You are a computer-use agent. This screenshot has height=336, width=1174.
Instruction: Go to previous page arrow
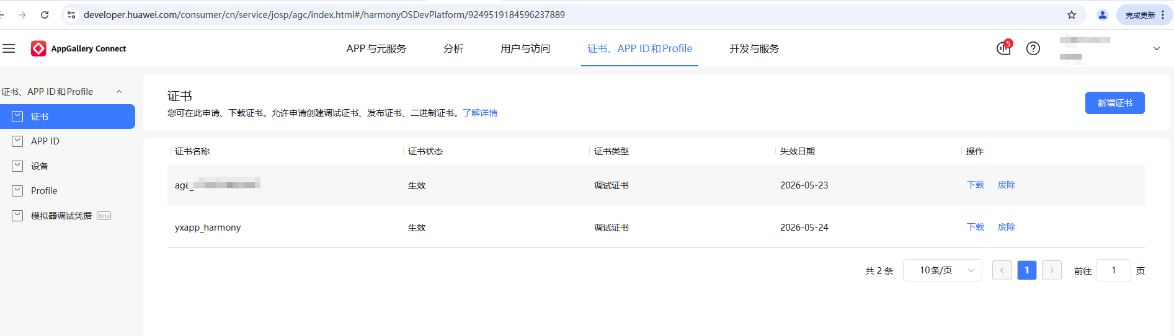click(1002, 270)
